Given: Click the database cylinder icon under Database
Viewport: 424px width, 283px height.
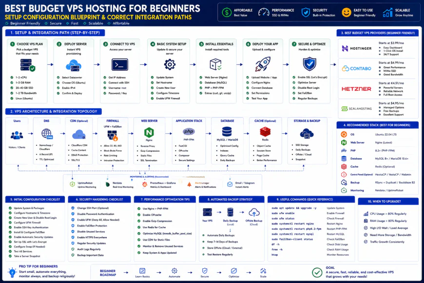Looking at the screenshot, I should [227, 132].
